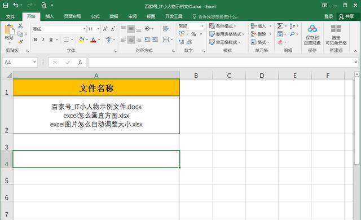Click the comma style icon

pos(201,34)
